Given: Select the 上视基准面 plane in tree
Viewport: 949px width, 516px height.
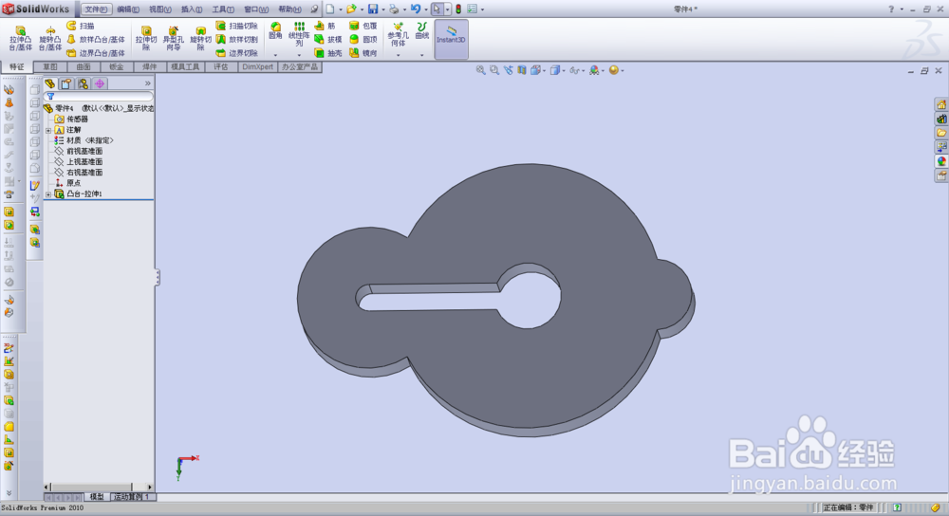Looking at the screenshot, I should tap(78, 161).
